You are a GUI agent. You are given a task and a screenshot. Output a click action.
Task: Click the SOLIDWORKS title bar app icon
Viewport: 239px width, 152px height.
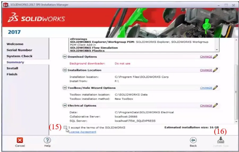tap(6, 5)
